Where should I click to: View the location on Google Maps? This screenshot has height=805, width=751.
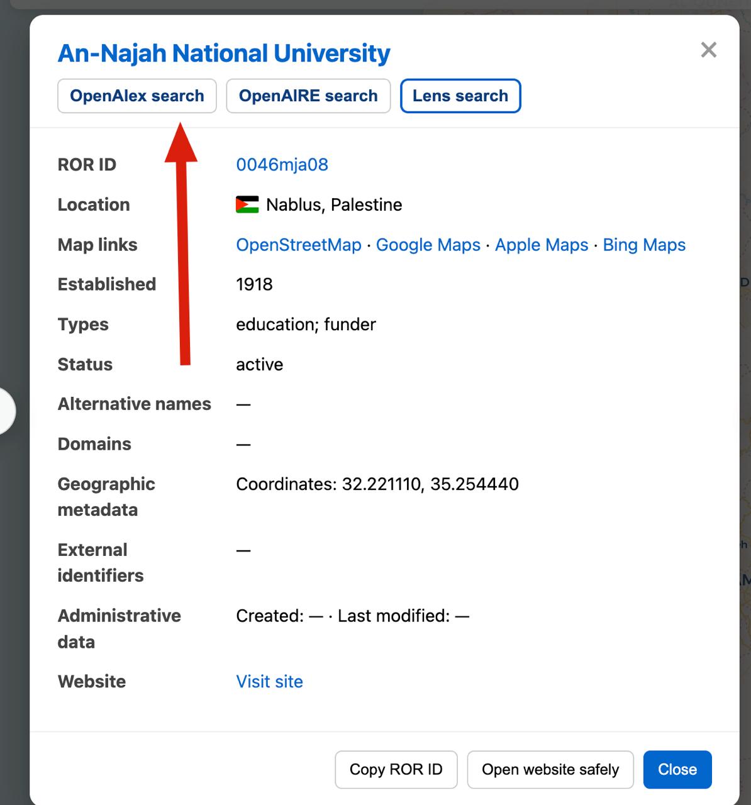pos(428,245)
